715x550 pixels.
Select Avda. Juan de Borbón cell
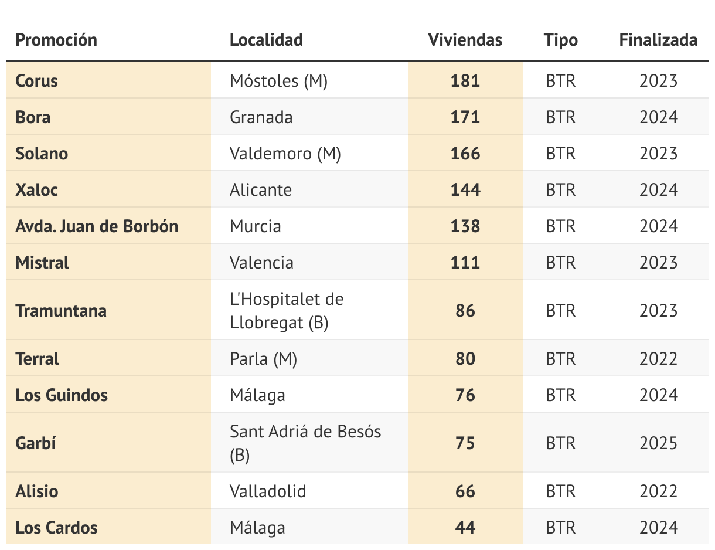coord(97,226)
